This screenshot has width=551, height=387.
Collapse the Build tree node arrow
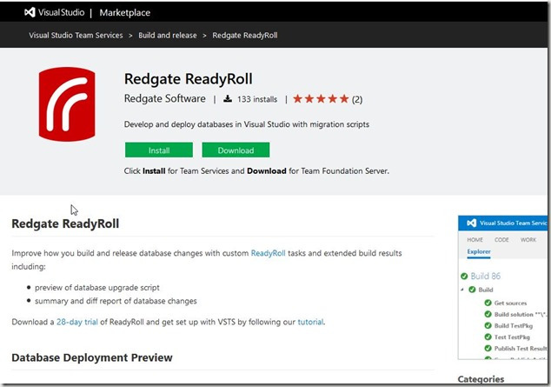point(463,289)
